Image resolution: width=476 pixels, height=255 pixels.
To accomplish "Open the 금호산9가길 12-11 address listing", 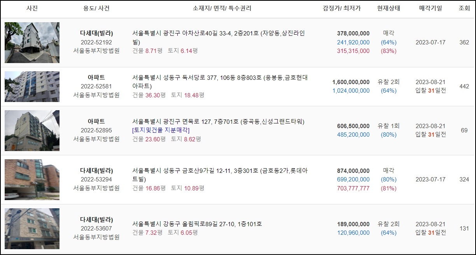I will click(x=220, y=175).
